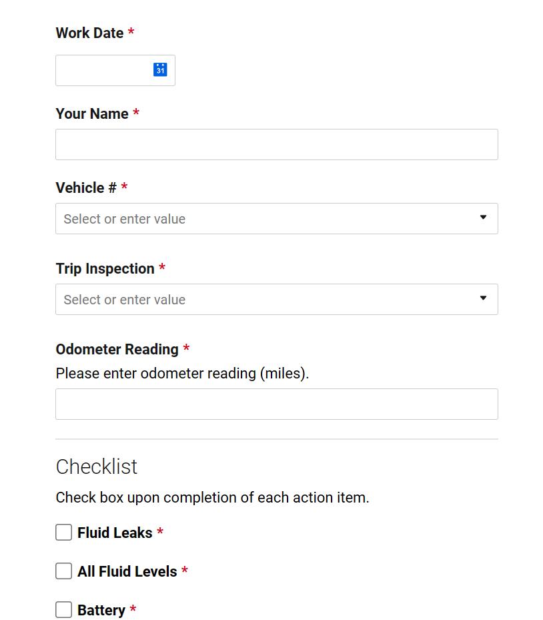Click the odometer miles instruction text
The width and height of the screenshot is (543, 620).
182,373
